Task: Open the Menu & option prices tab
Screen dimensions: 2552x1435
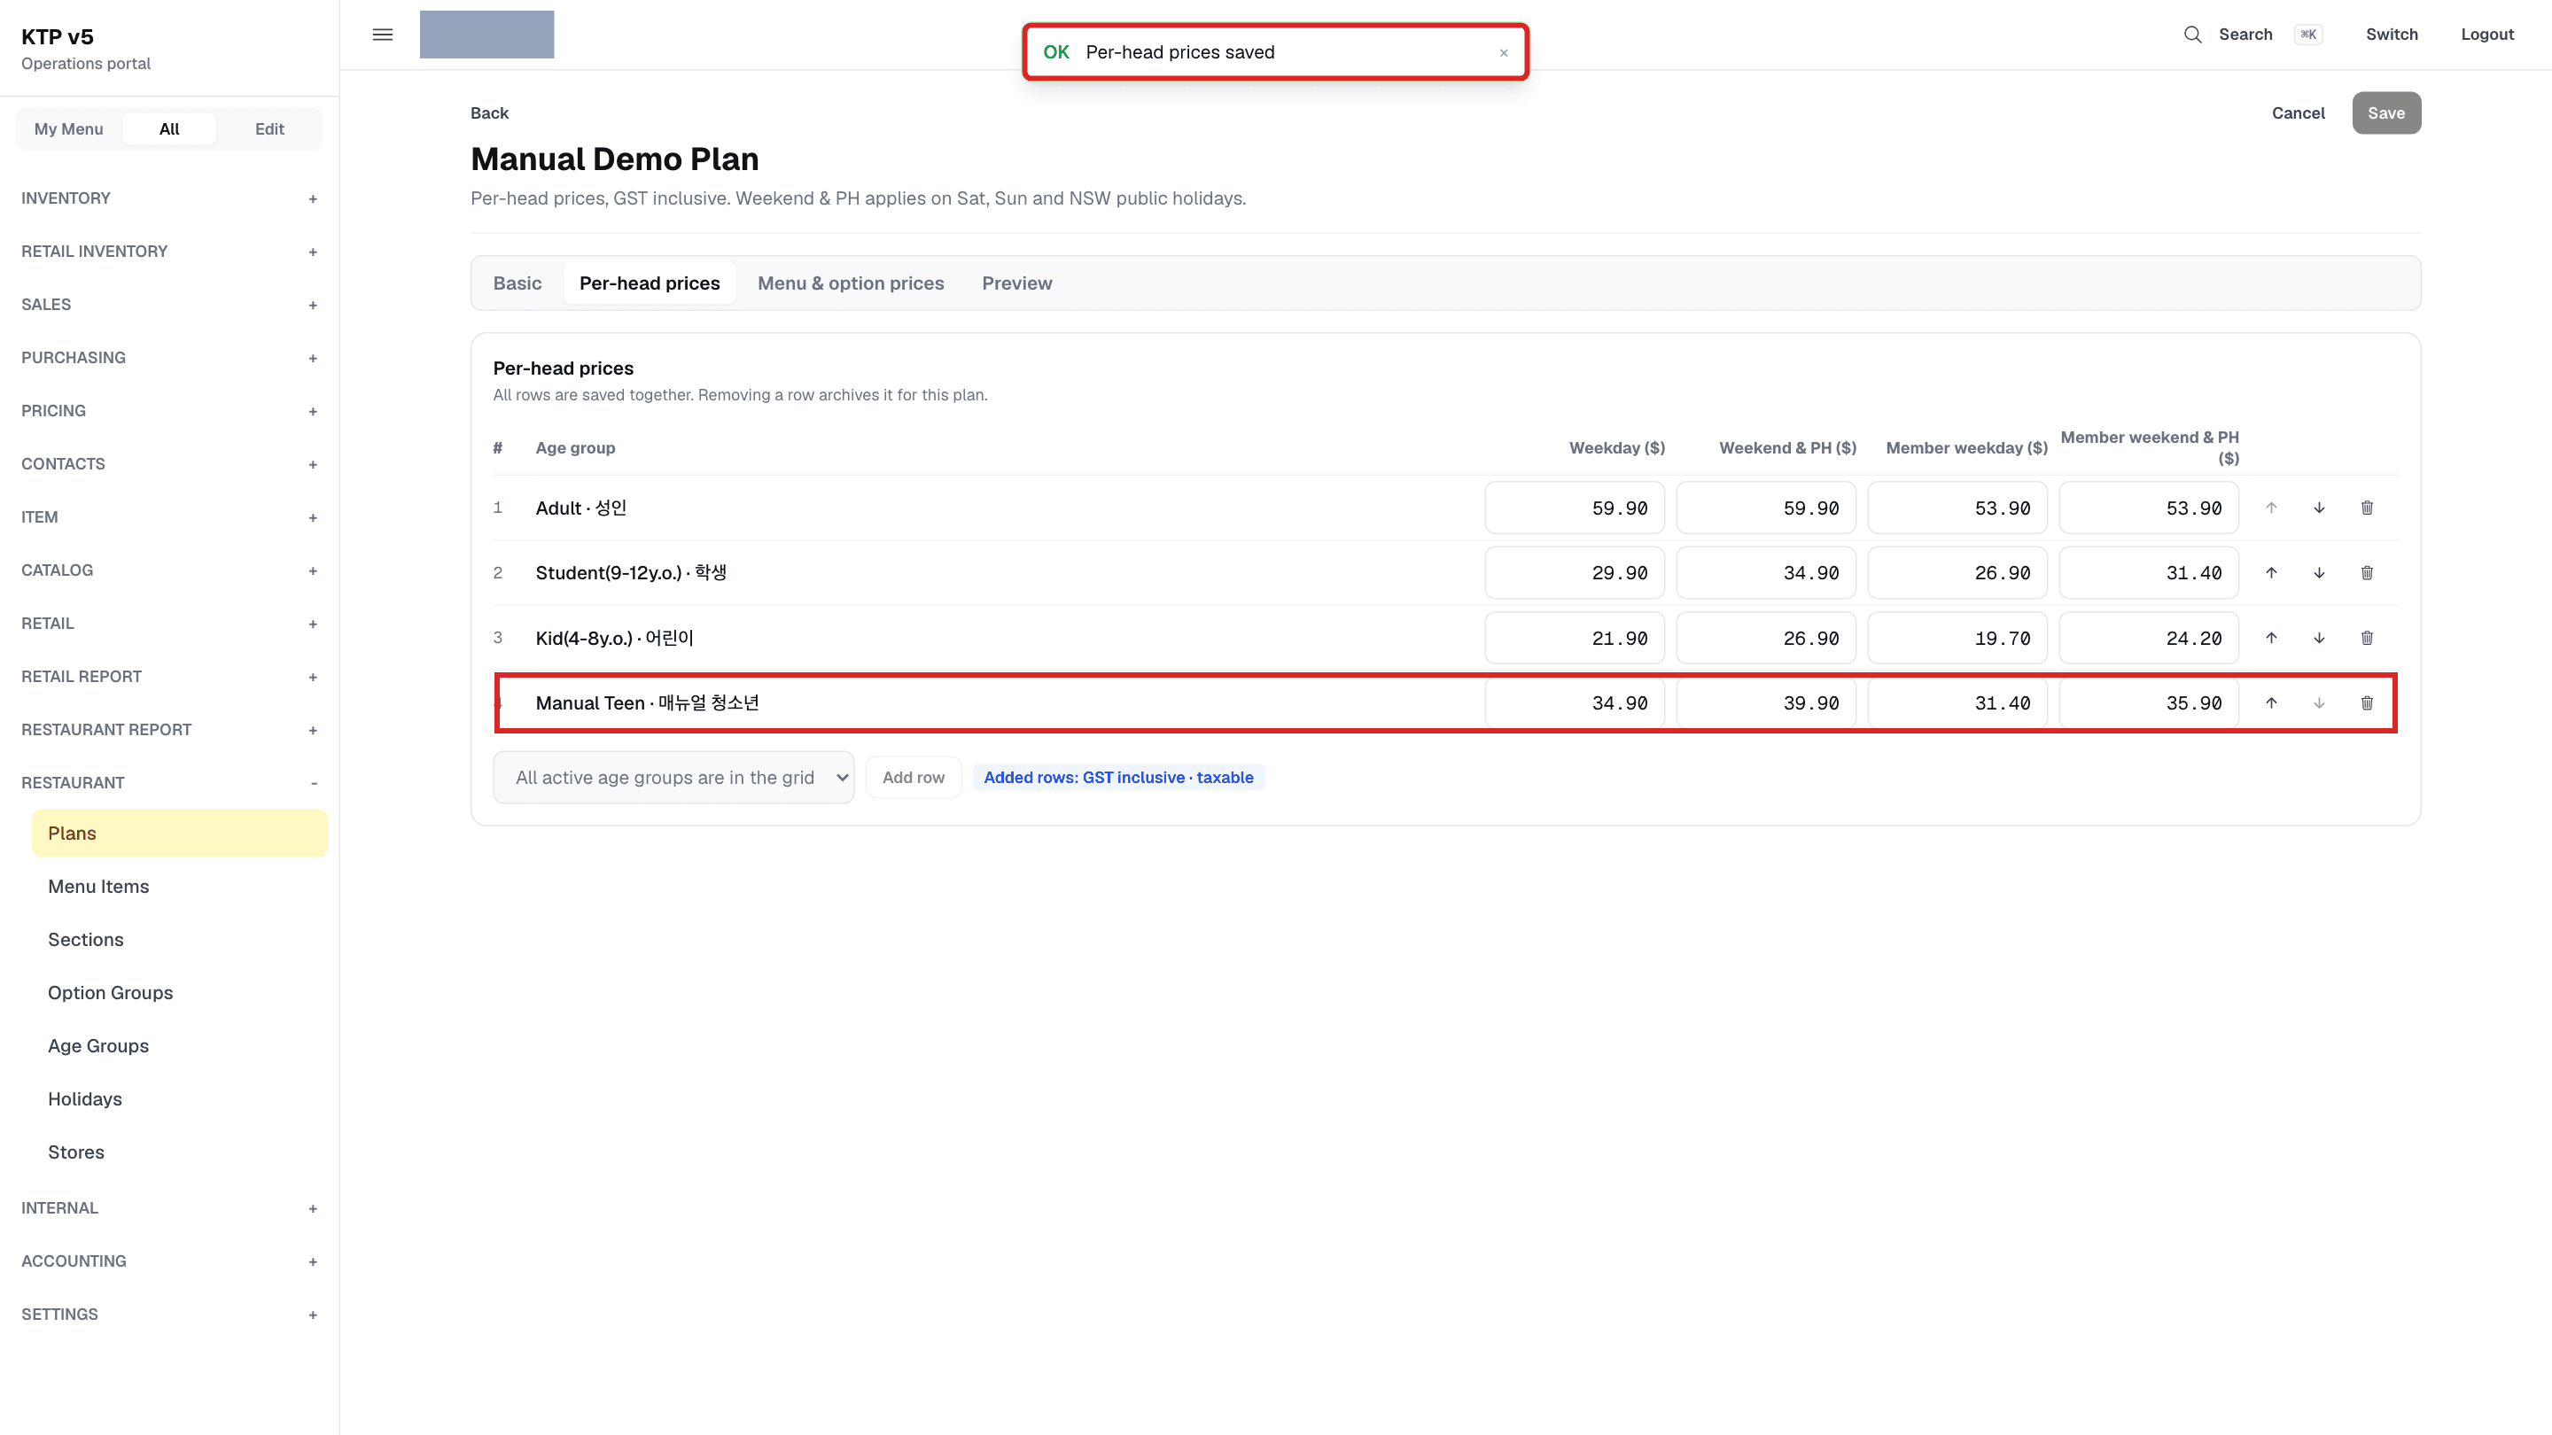Action: point(850,283)
